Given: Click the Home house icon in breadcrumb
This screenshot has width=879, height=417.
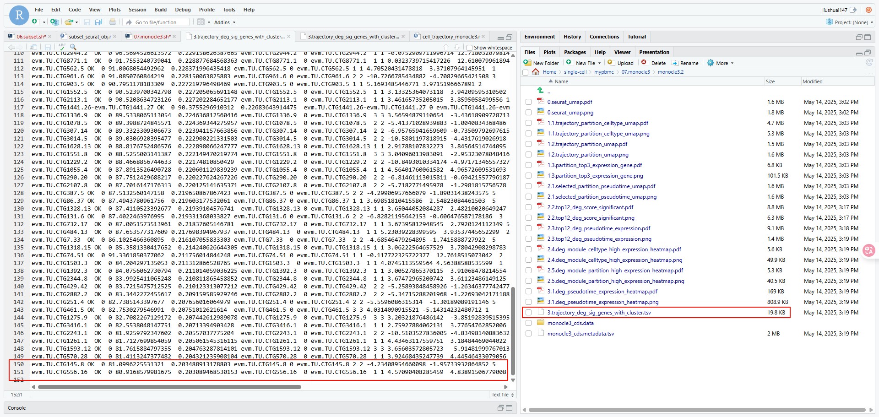Looking at the screenshot, I should [536, 72].
